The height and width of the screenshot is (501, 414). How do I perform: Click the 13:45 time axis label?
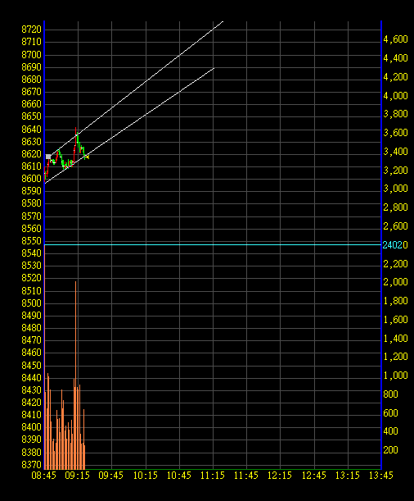tap(381, 476)
